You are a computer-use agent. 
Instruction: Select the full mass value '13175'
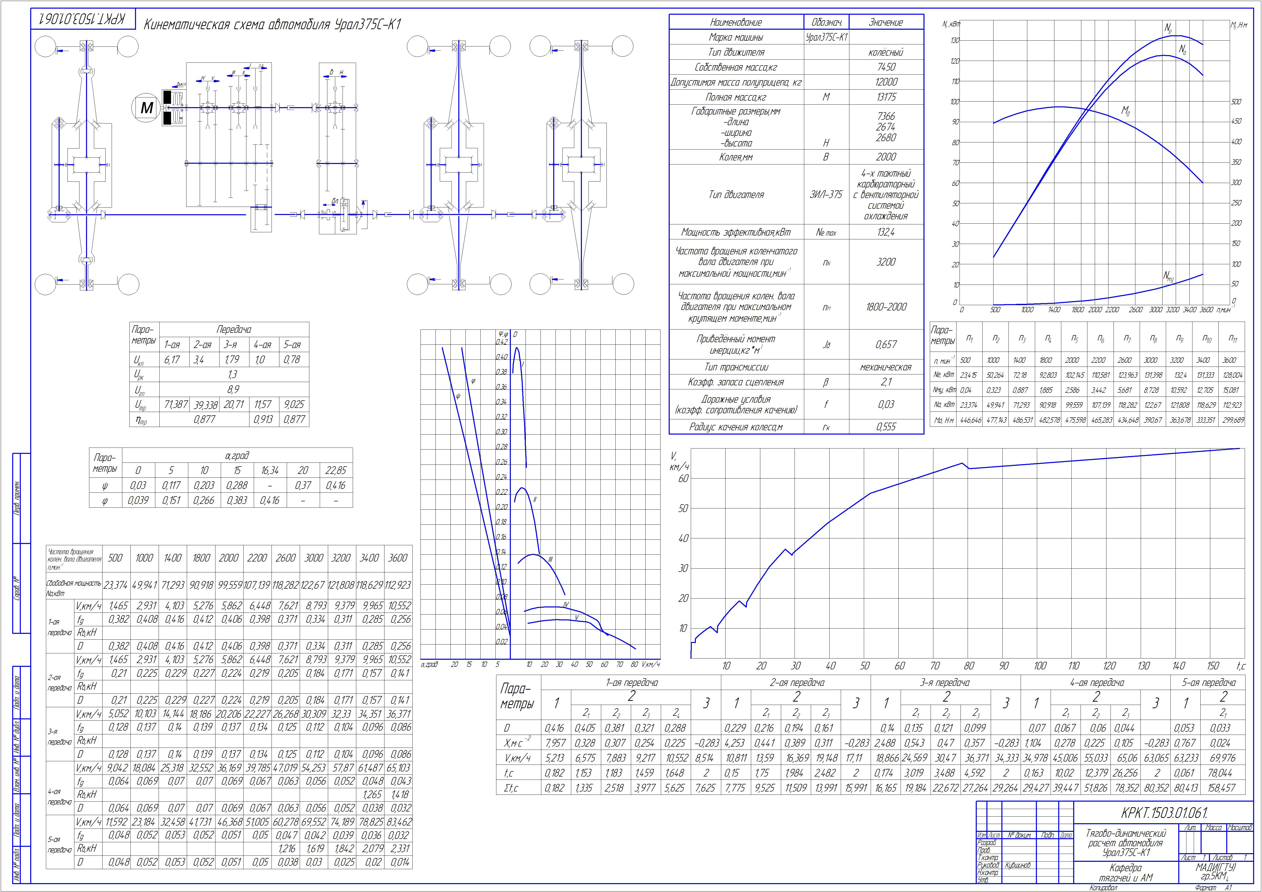click(886, 97)
